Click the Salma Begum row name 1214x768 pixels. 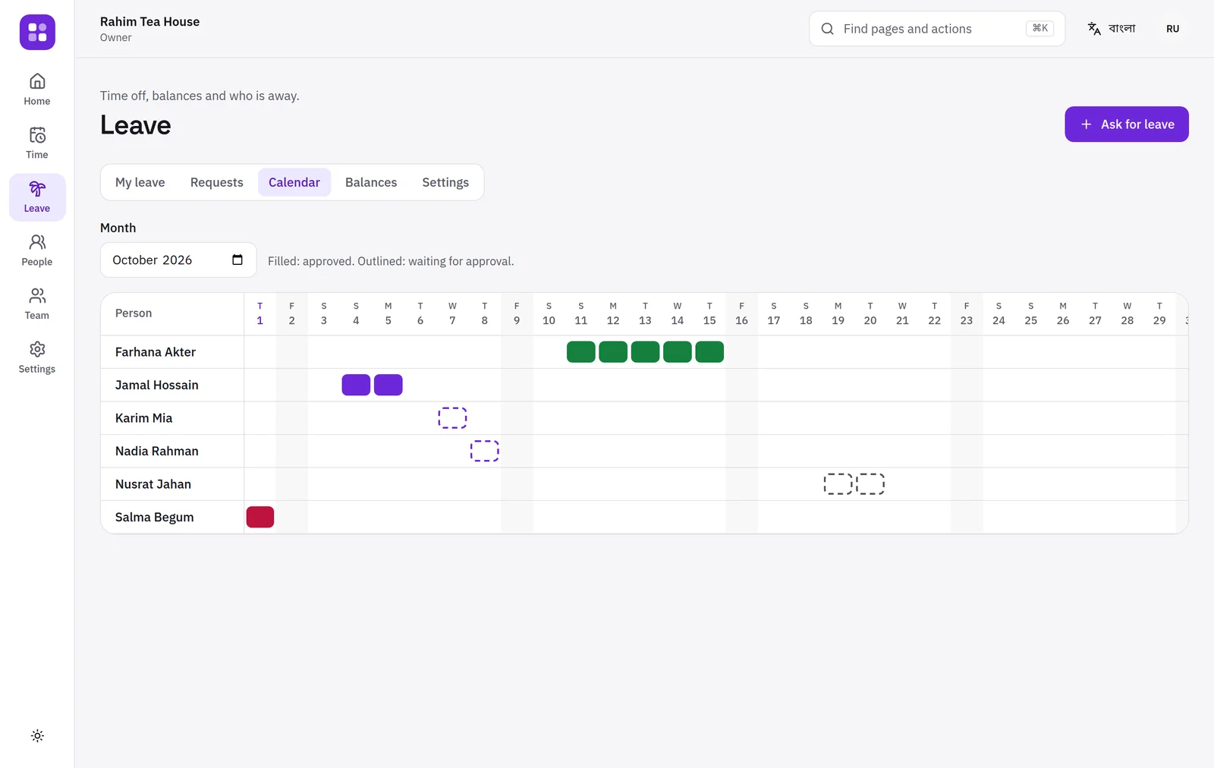pyautogui.click(x=155, y=517)
